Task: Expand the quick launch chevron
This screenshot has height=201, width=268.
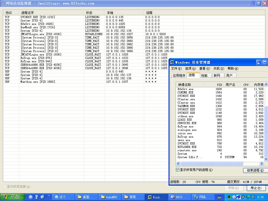Action: click(x=49, y=196)
